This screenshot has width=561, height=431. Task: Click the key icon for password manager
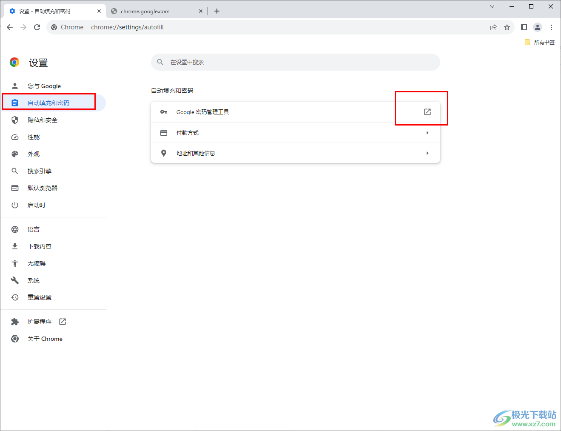pyautogui.click(x=164, y=112)
